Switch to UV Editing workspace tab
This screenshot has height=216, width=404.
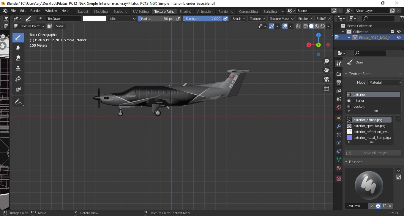coord(141,12)
